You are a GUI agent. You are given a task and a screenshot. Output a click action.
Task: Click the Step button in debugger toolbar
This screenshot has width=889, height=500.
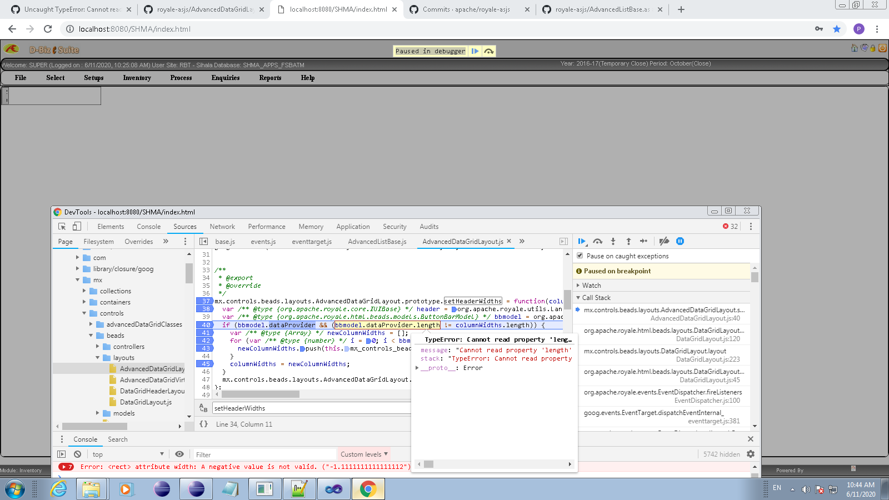coord(643,241)
